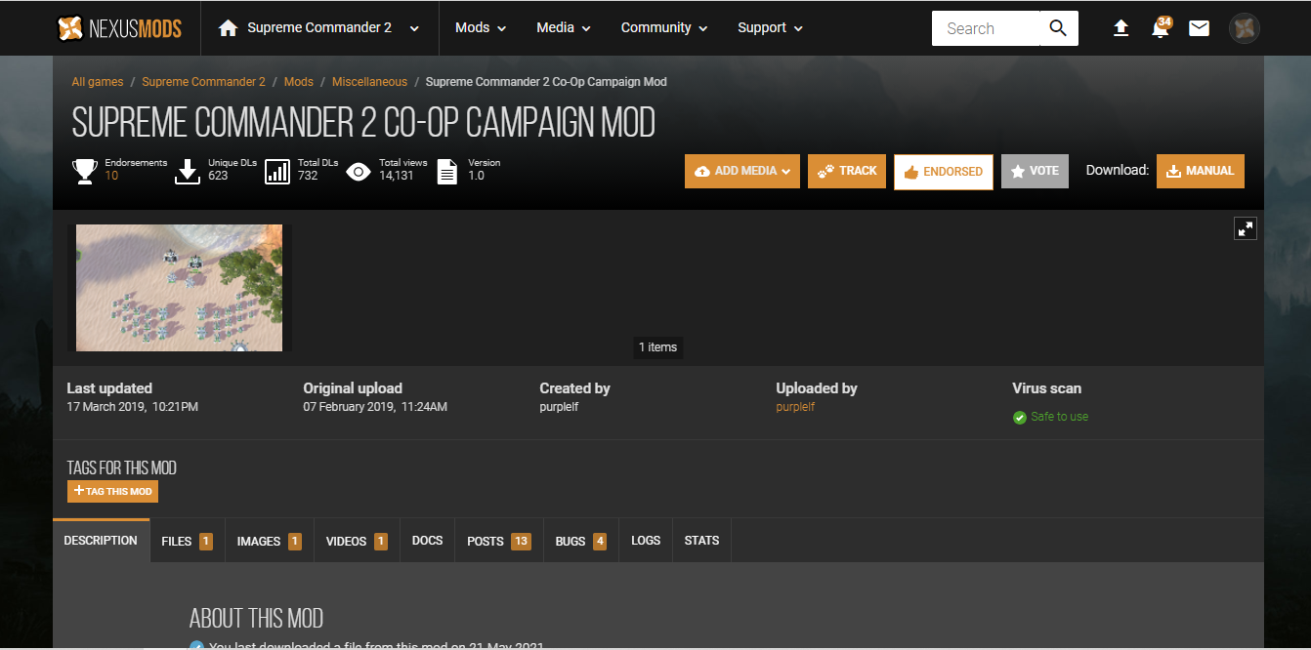Go to Supreme Commander 2 breadcrumb link
The width and height of the screenshot is (1311, 650).
coord(203,82)
